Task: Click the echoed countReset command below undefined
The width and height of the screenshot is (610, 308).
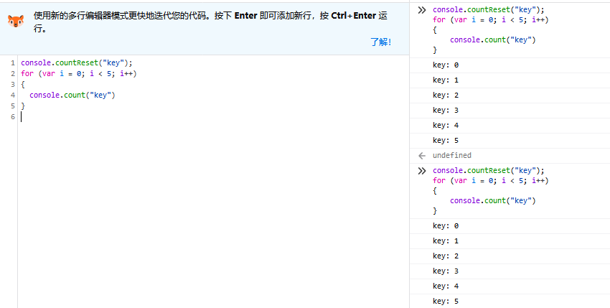Action: tap(488, 171)
